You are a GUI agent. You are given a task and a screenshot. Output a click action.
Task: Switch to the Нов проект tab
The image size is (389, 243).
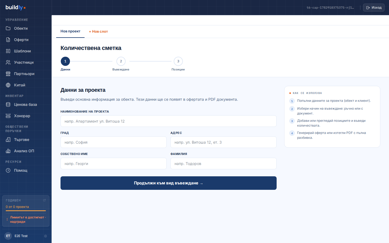click(70, 31)
